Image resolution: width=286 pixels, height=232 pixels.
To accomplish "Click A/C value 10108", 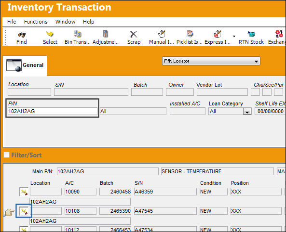I will pos(81,211).
